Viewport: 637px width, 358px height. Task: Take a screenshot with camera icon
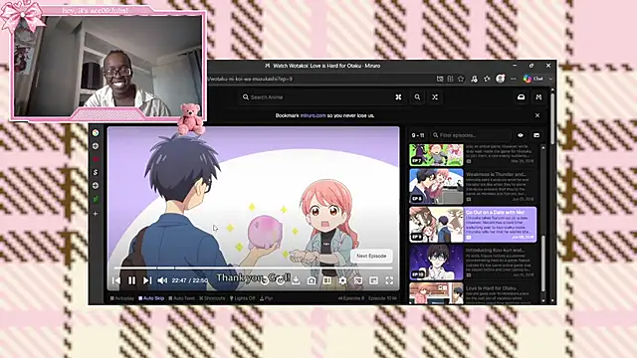tap(312, 280)
